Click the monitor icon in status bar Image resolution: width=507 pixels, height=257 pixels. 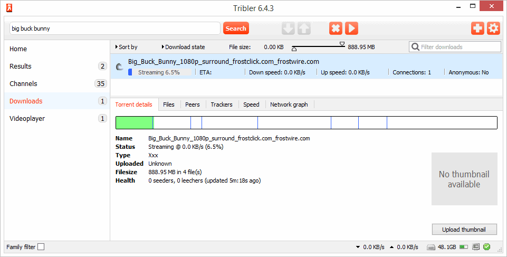pyautogui.click(x=476, y=246)
